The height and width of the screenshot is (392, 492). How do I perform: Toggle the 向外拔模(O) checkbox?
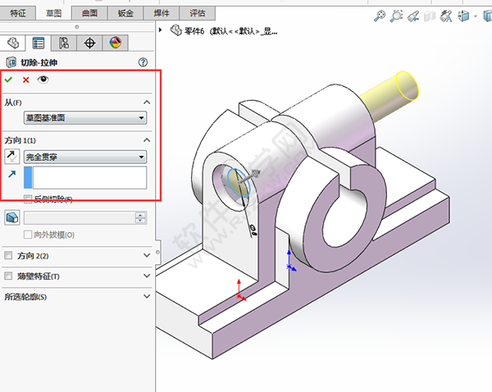[28, 235]
